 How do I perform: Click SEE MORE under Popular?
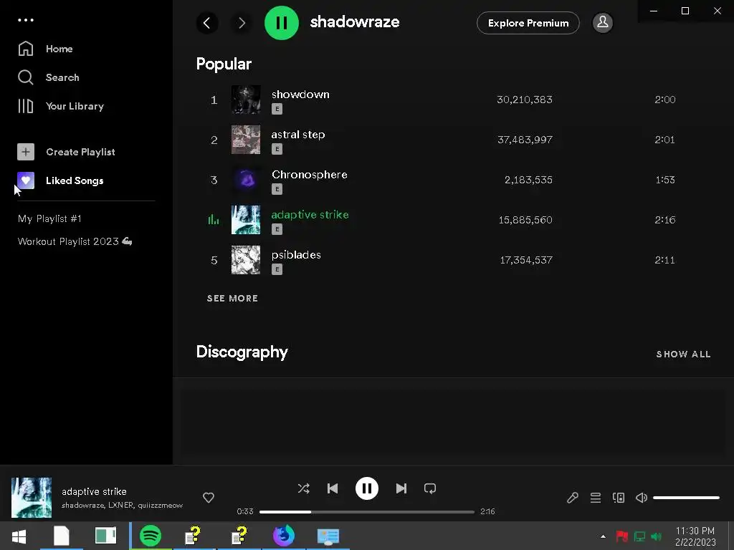click(233, 299)
